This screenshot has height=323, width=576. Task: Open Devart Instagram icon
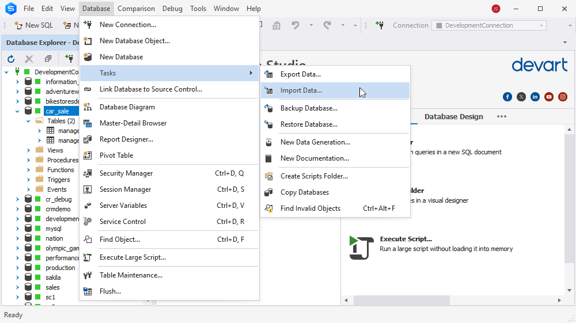[x=563, y=97]
